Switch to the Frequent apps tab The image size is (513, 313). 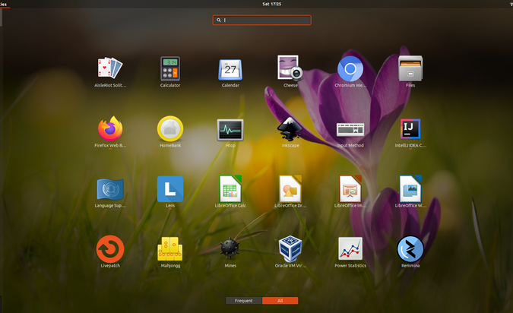tap(243, 301)
